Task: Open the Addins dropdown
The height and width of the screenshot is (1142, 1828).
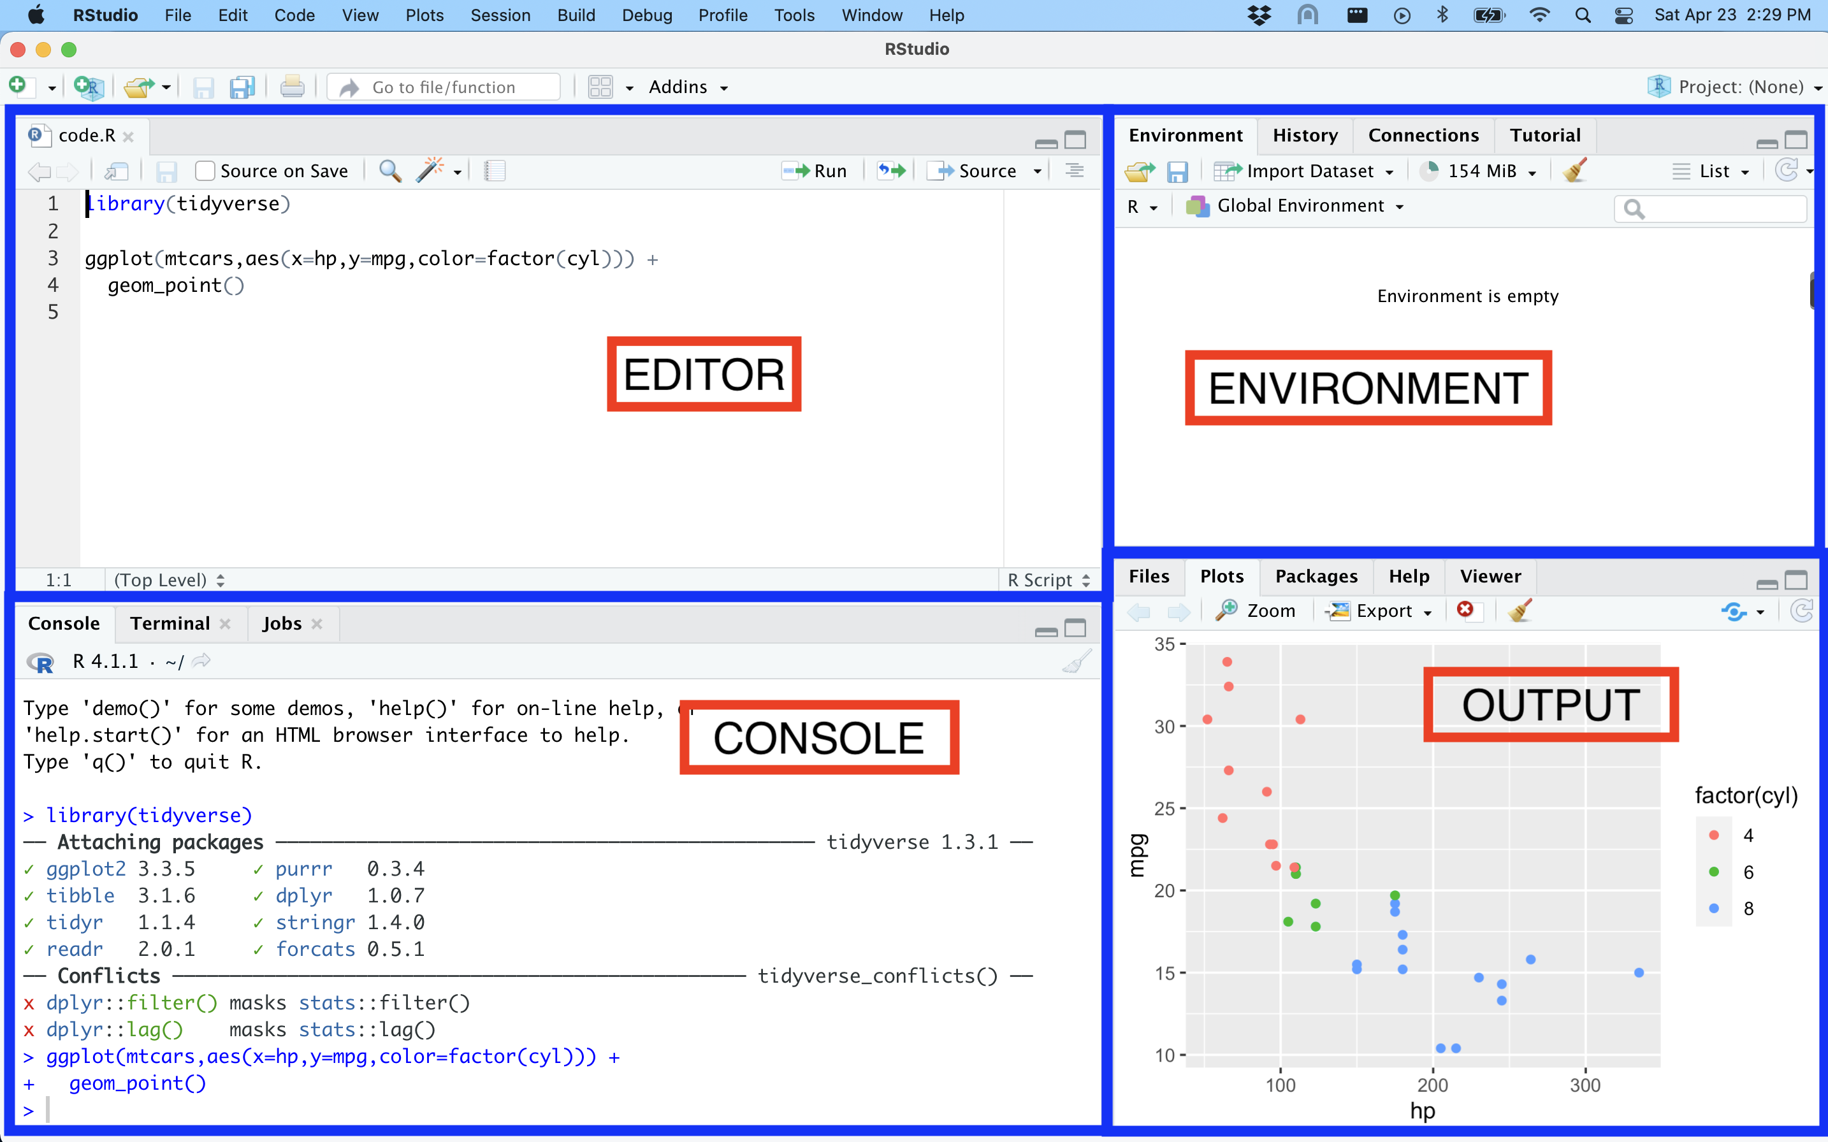Action: click(688, 87)
